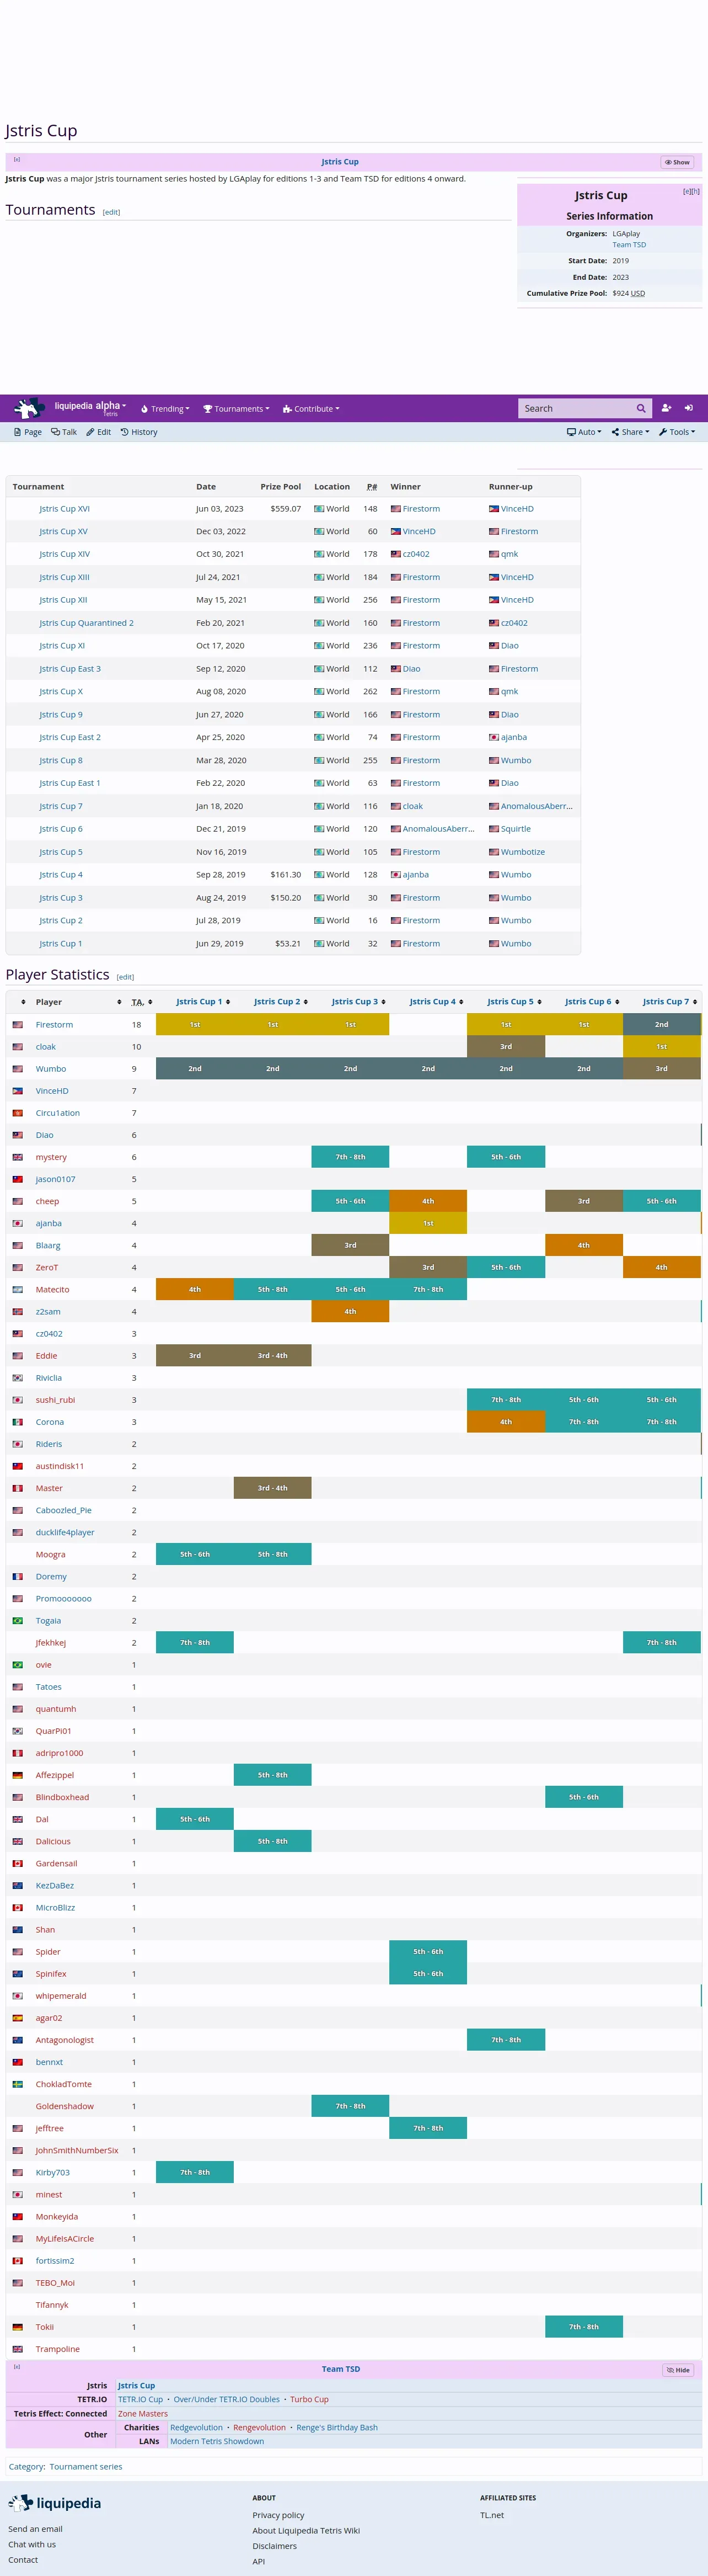Click the teal 7th - 8th cell in Kirby703 row
This screenshot has width=708, height=2576.
tap(195, 2172)
